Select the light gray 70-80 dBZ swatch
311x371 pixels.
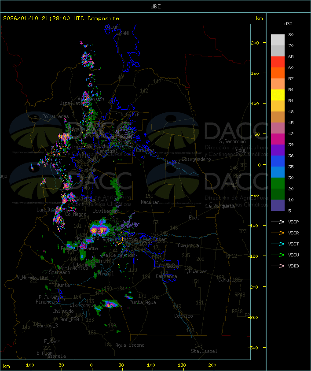point(278,40)
